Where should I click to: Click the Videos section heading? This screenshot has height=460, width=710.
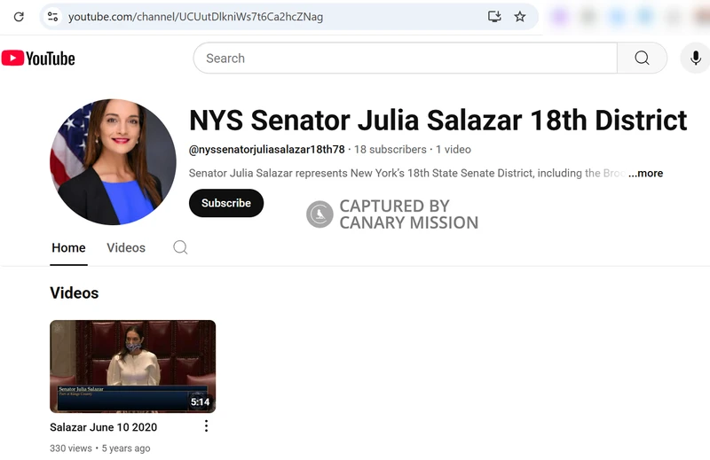(x=75, y=293)
